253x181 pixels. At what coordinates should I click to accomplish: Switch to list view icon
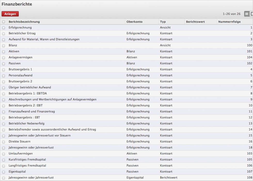click(247, 14)
